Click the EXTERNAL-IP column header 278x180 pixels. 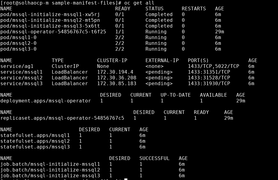pos(162,60)
